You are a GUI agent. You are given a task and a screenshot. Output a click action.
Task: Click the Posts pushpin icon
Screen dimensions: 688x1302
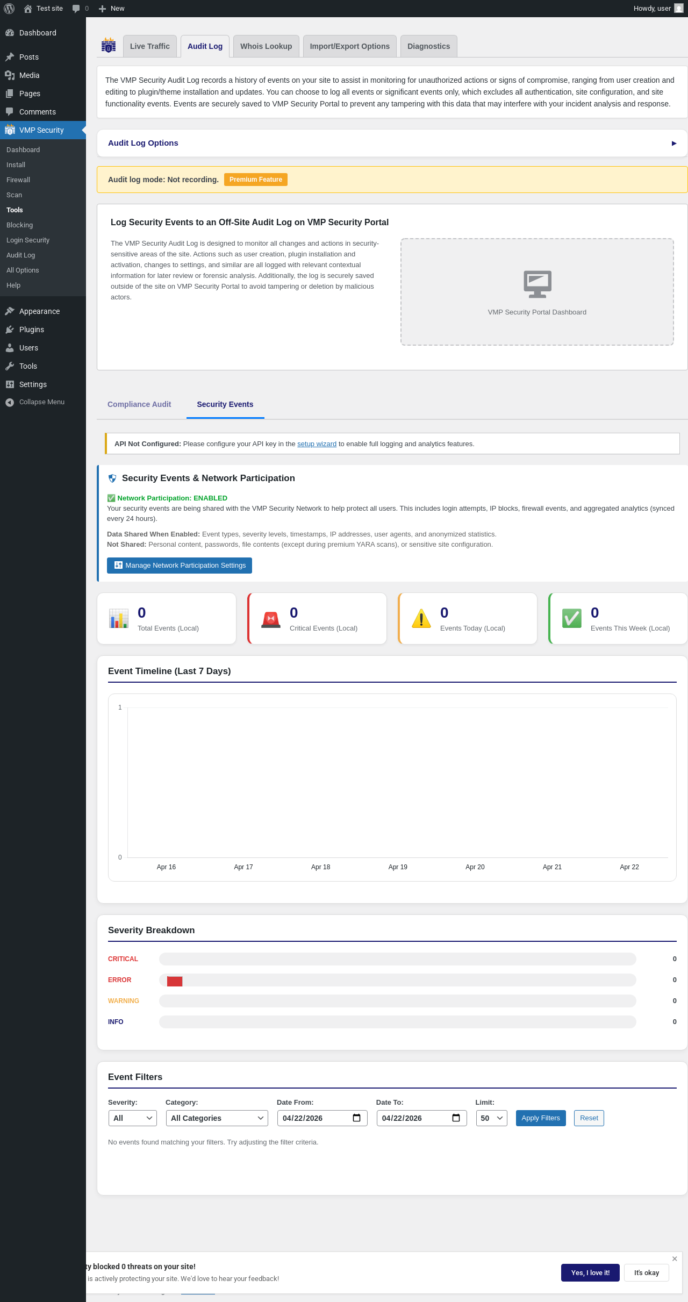[x=10, y=57]
